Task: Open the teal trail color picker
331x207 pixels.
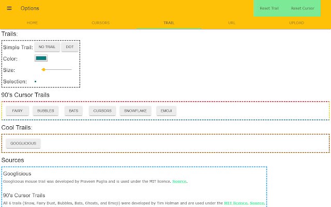Action: 41,58
